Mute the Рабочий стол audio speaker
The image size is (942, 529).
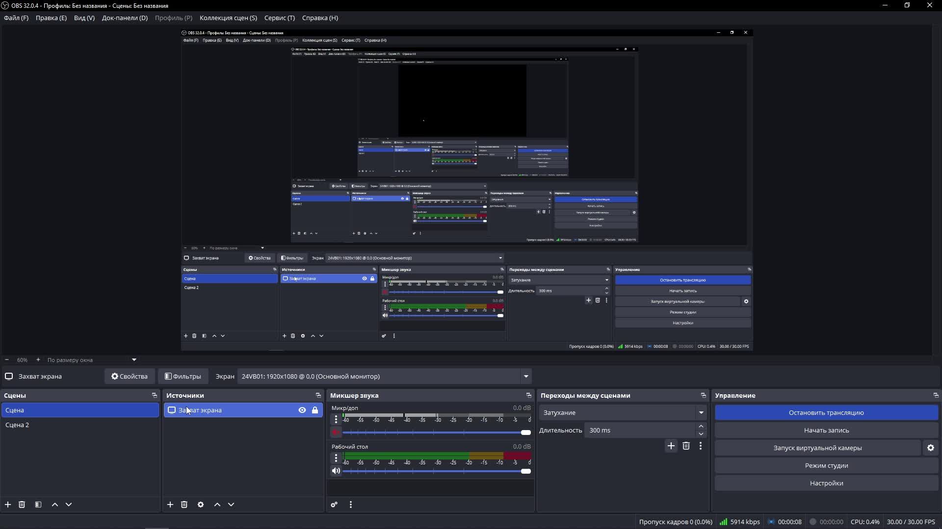tap(336, 471)
